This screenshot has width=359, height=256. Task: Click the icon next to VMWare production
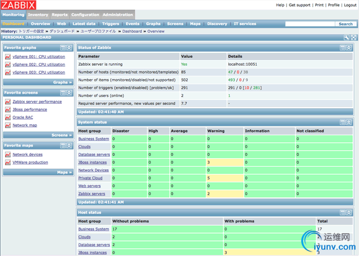click(x=8, y=162)
